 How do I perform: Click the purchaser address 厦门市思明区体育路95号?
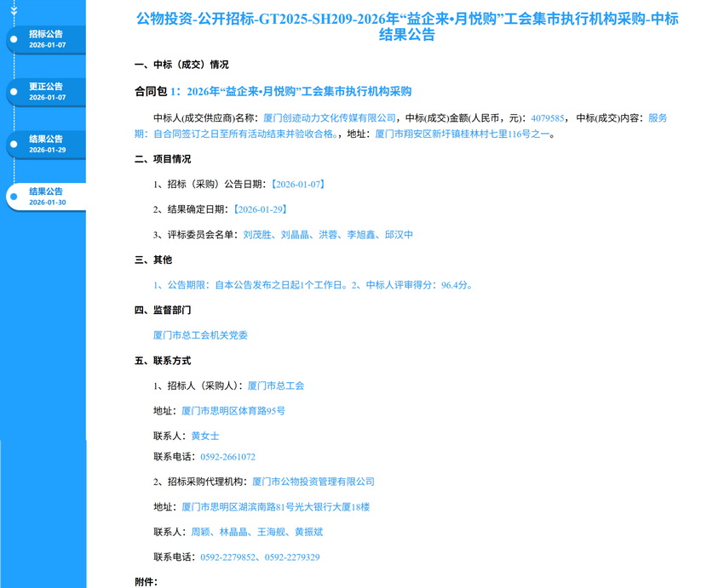(x=233, y=411)
